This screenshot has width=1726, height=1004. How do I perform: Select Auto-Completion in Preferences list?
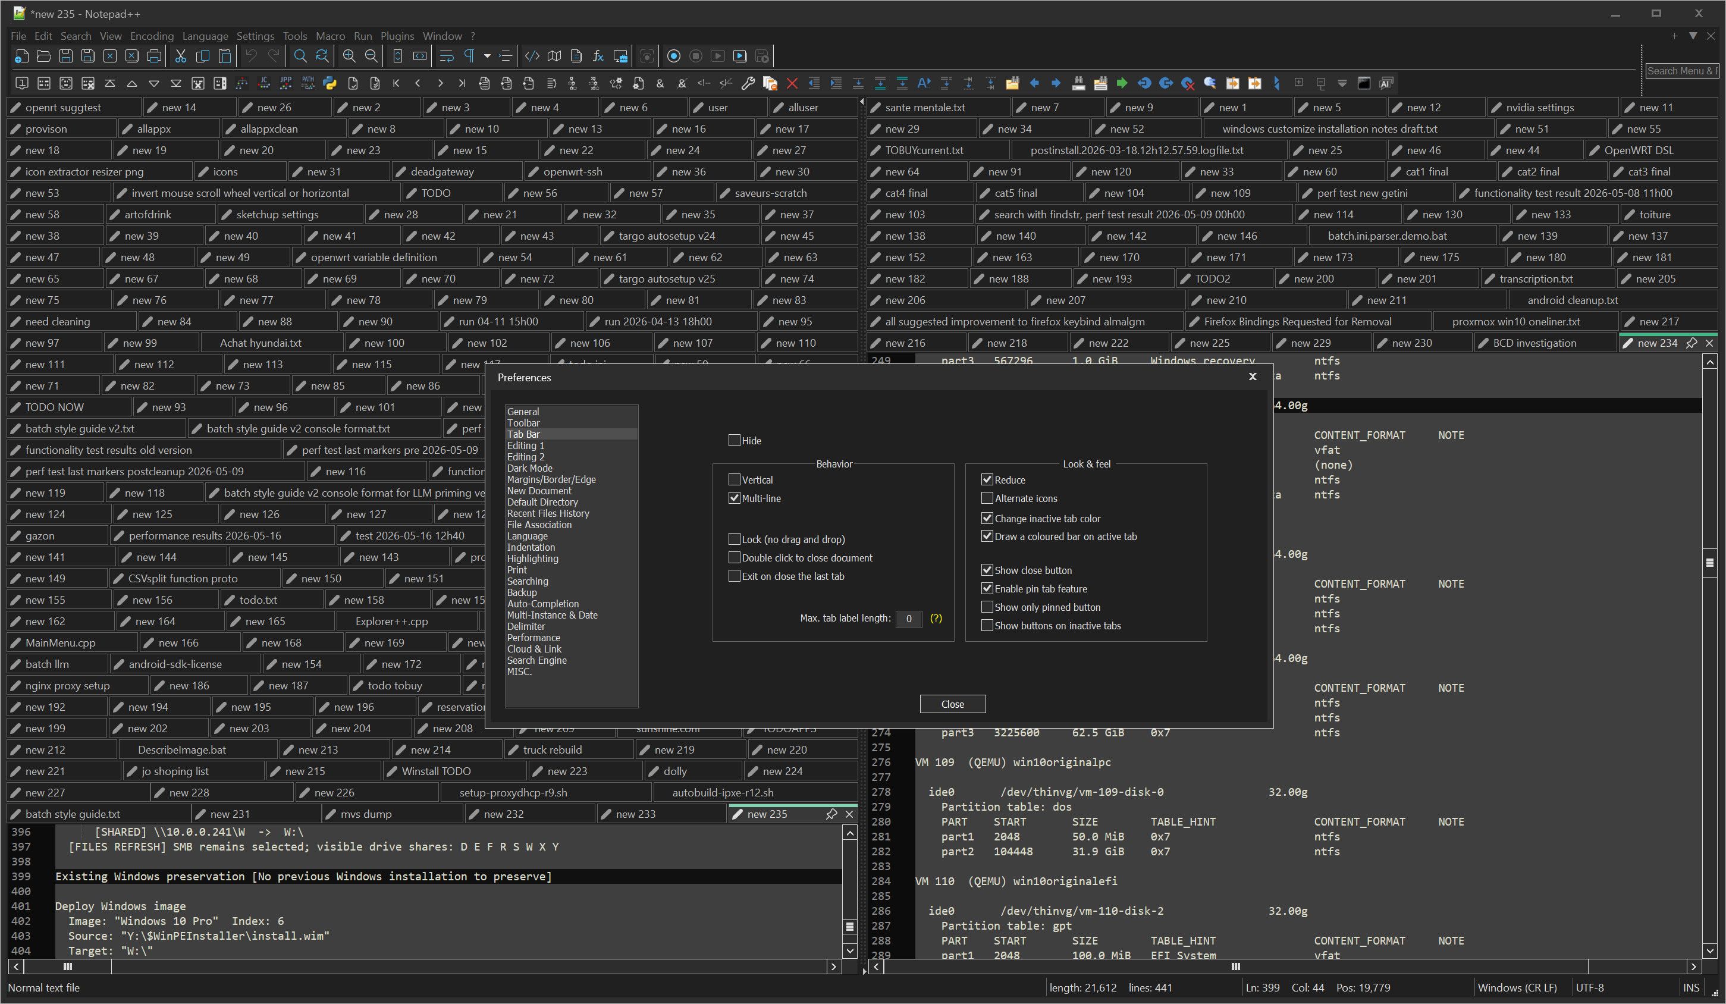click(542, 603)
